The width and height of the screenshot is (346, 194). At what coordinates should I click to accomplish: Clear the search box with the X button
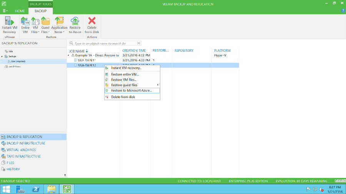[138, 43]
